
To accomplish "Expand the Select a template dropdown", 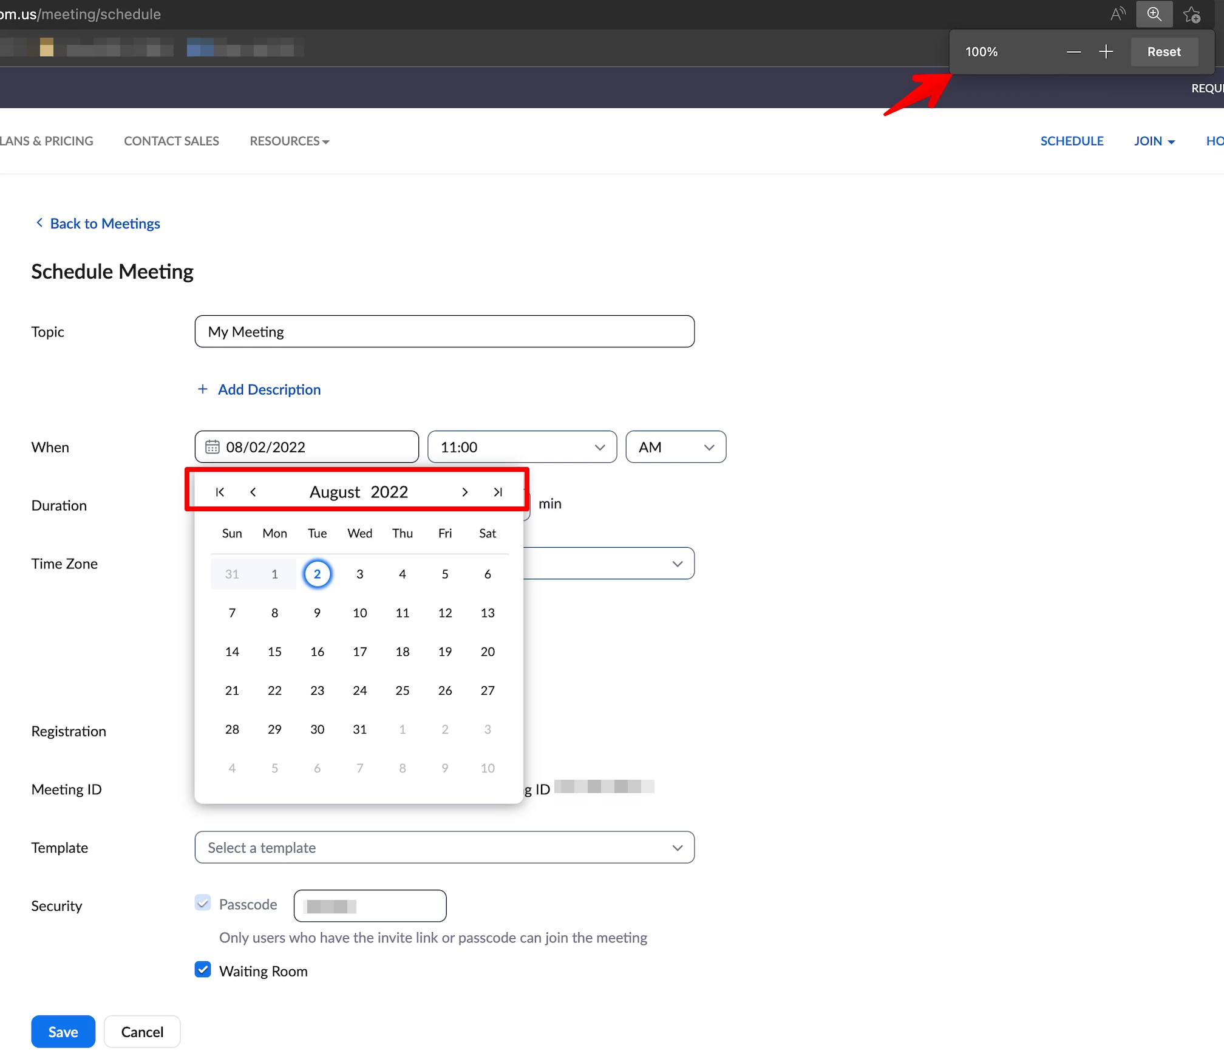I will click(444, 847).
